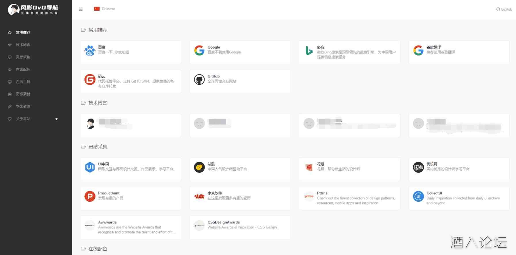Click the 花瓣 logo icon
Screen dimensions: 516x255
click(309, 167)
